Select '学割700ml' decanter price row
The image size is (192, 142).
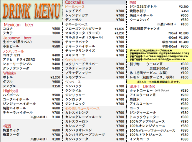coord(175,42)
